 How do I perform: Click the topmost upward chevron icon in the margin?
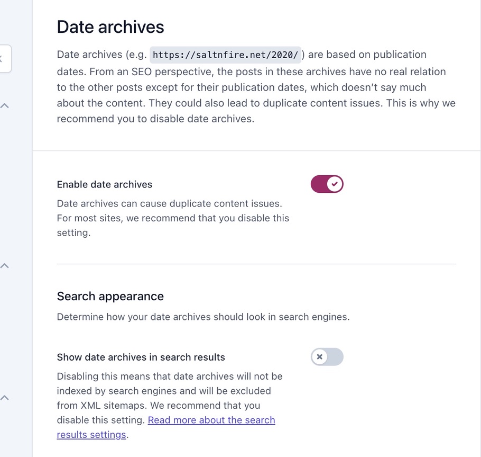coord(5,105)
